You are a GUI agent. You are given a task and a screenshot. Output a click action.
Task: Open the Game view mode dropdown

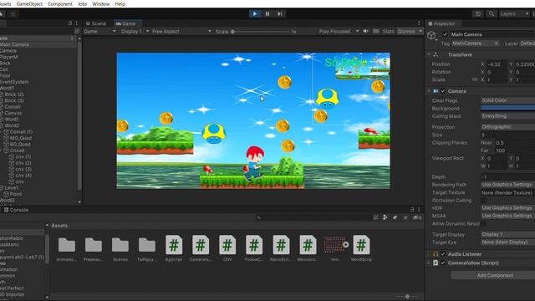[100, 32]
